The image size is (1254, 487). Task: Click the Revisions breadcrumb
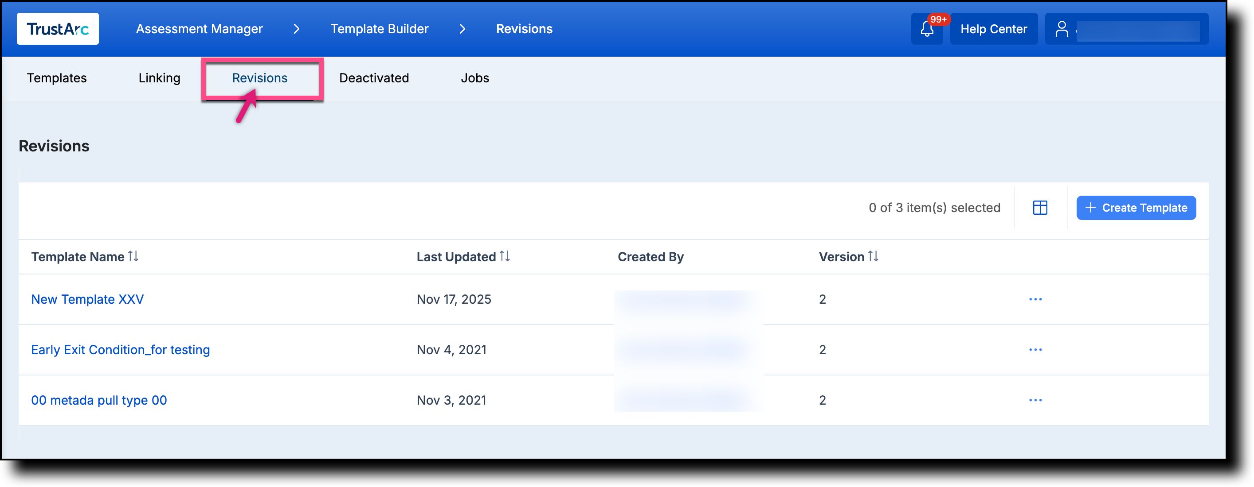click(x=524, y=29)
